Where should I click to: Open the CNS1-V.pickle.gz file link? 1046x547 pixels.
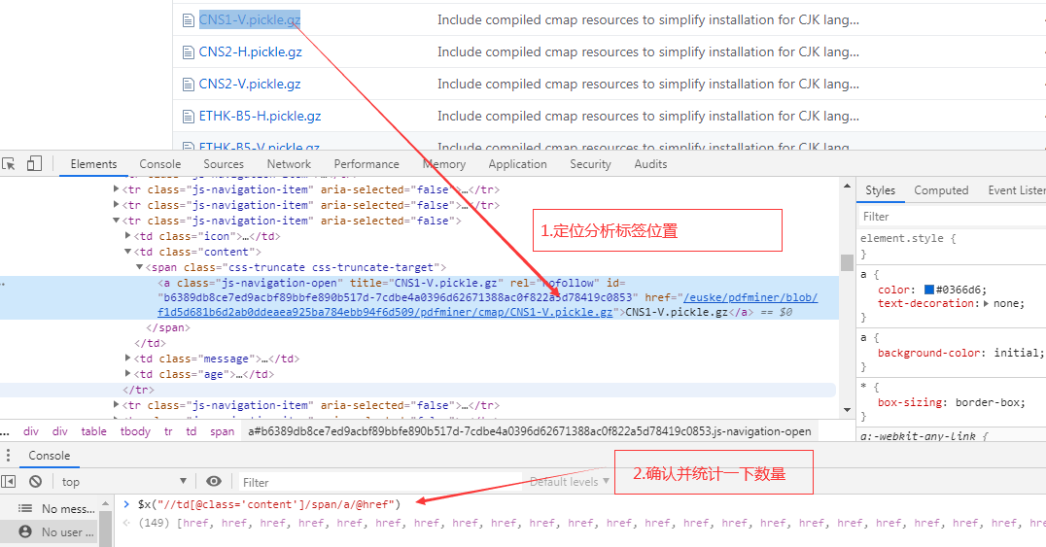pos(250,20)
